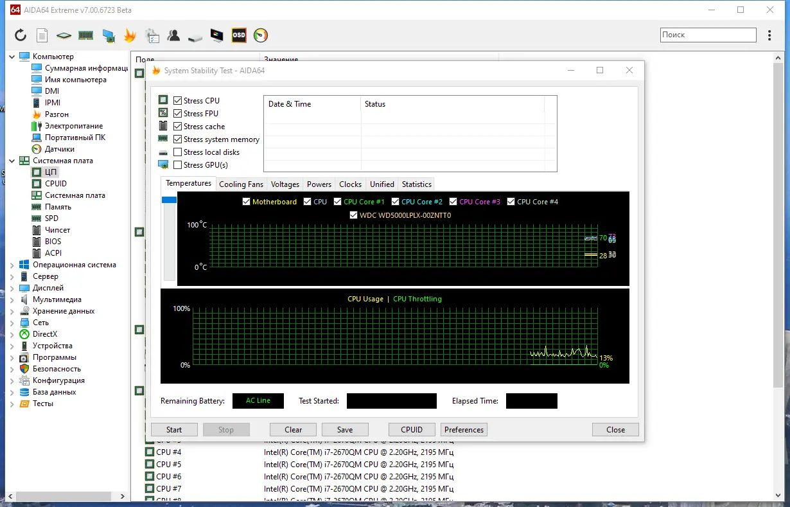Click the CPU chip toolbar icon
Image resolution: width=790 pixels, height=507 pixels.
[x=64, y=35]
